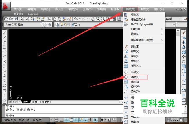Click the Open file icon
This screenshot has width=189, height=124.
[11, 19]
